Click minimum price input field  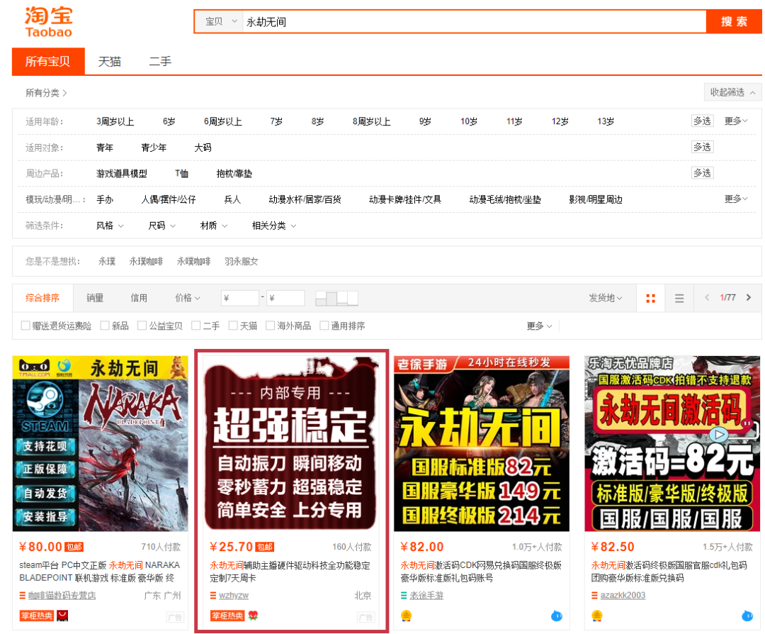click(239, 298)
